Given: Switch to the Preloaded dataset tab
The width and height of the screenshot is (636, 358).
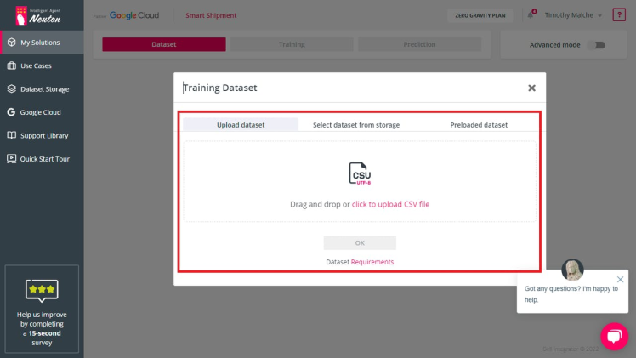Looking at the screenshot, I should [479, 125].
